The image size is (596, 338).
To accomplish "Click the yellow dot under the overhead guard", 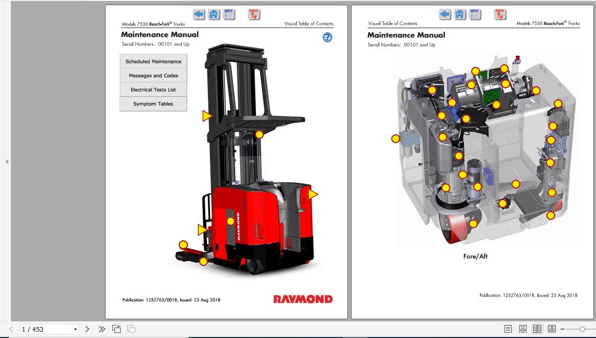I will [259, 134].
